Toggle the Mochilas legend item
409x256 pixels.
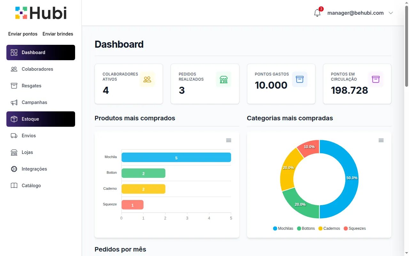click(283, 228)
